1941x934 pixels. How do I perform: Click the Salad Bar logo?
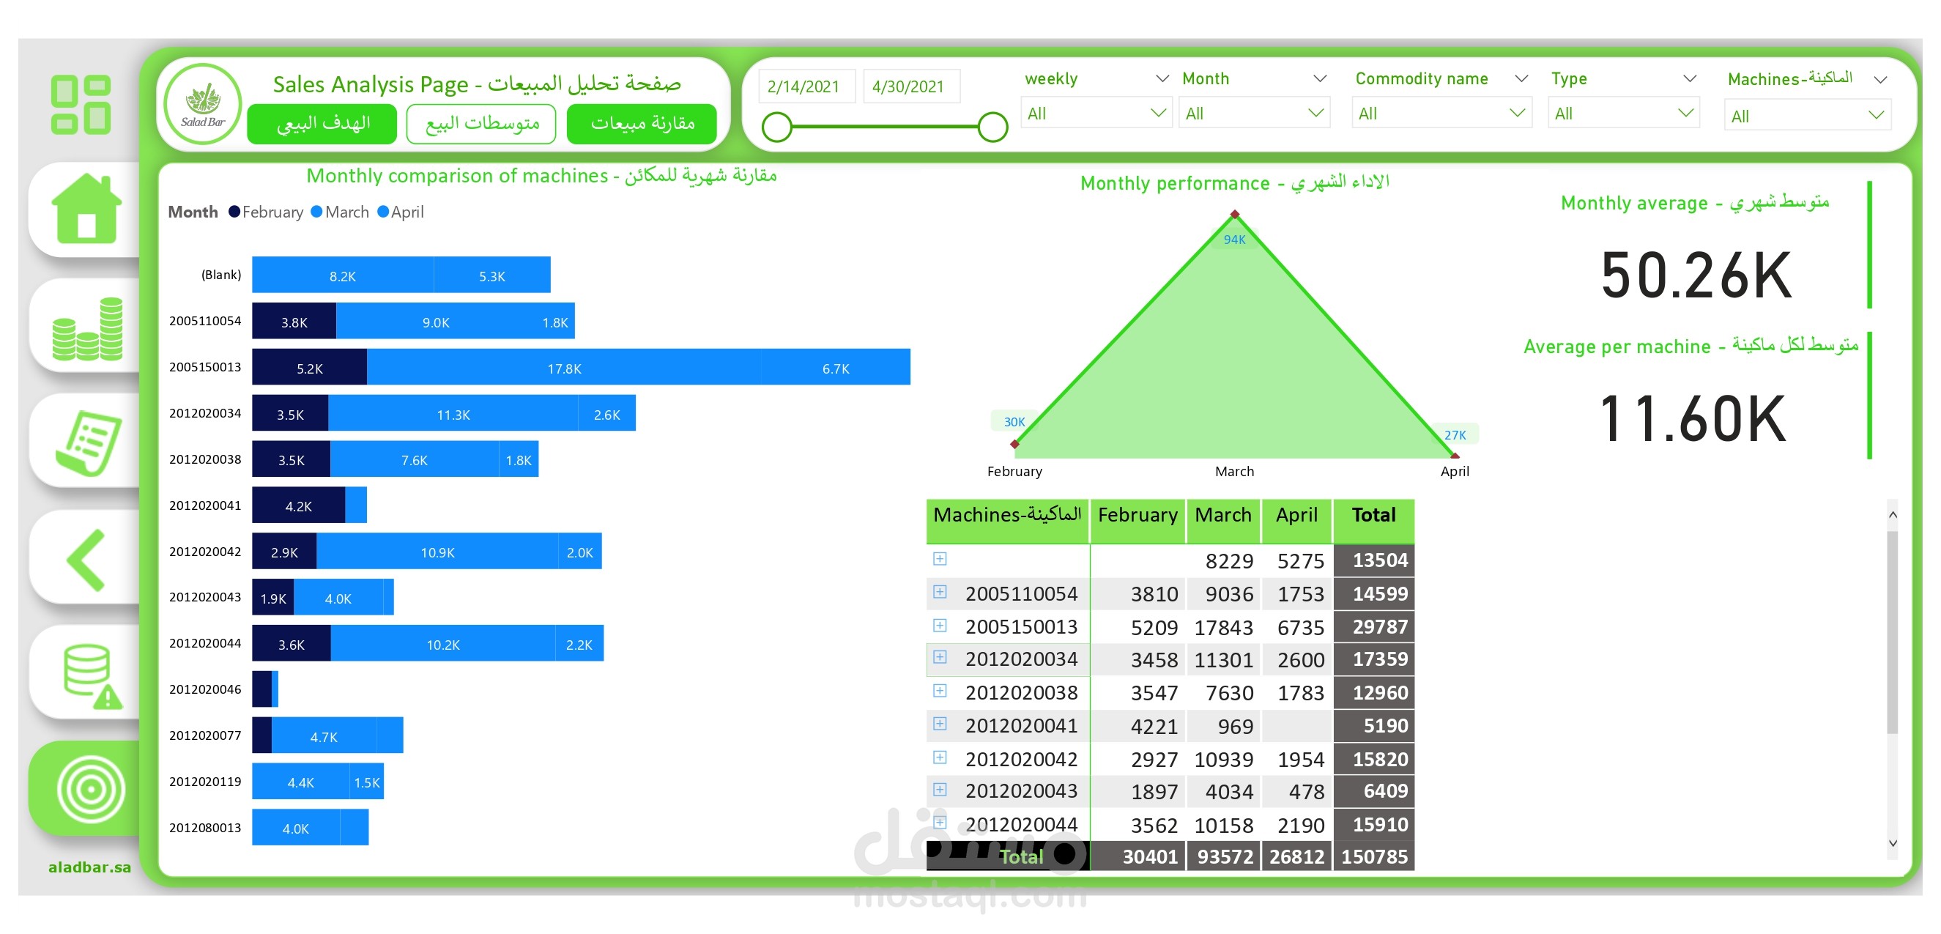pyautogui.click(x=203, y=105)
